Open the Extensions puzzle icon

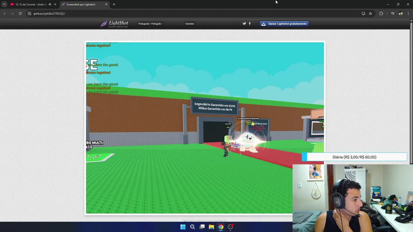point(381,14)
